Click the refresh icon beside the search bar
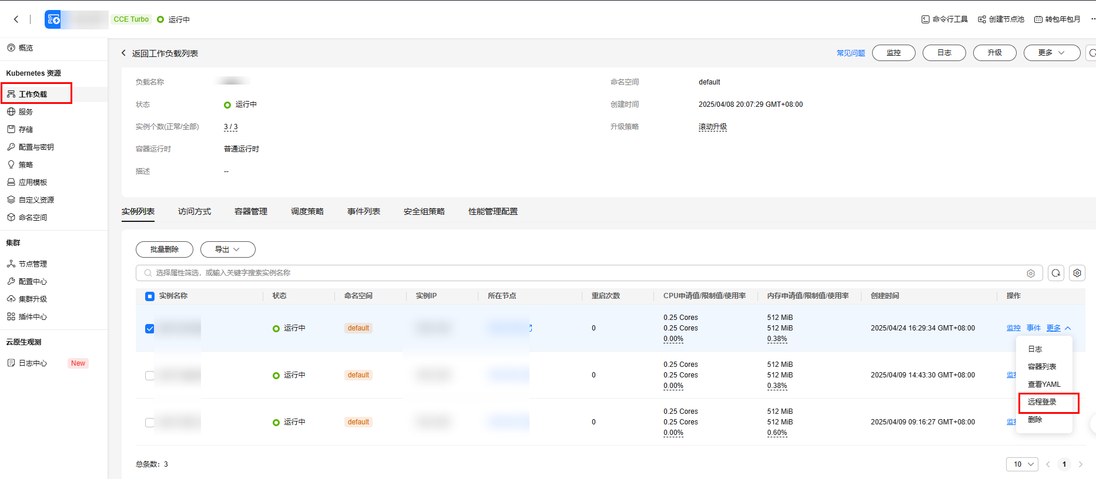The image size is (1096, 479). pos(1056,273)
